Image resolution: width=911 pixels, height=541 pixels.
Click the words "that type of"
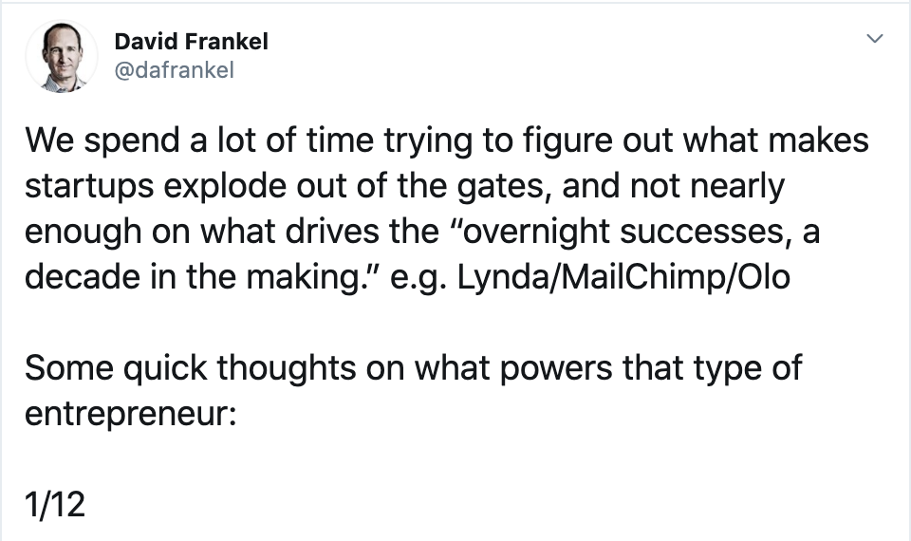coord(712,368)
